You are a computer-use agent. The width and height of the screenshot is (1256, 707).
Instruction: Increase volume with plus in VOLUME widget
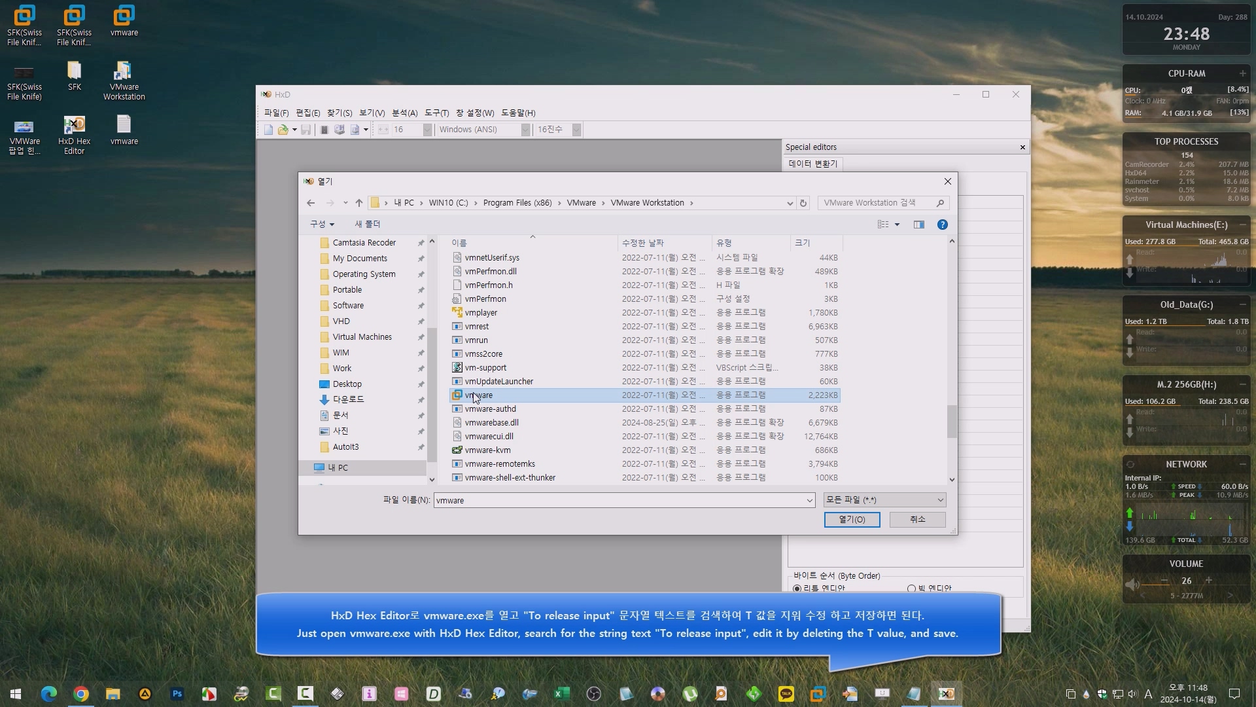point(1208,581)
